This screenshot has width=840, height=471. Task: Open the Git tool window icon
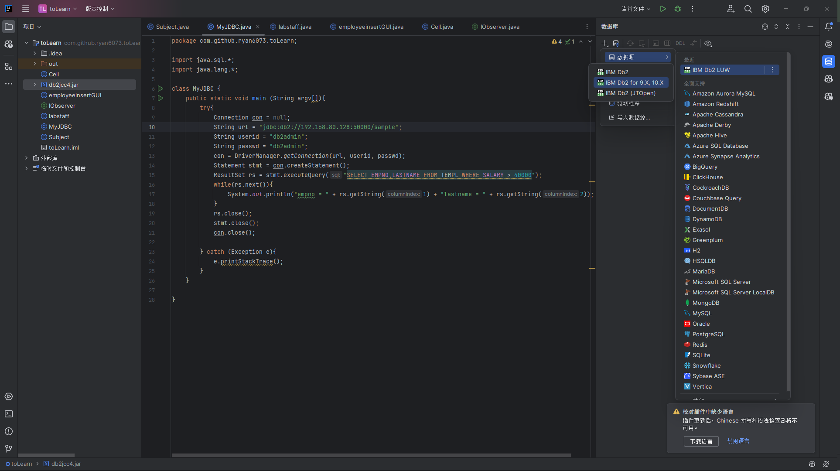coord(9,449)
